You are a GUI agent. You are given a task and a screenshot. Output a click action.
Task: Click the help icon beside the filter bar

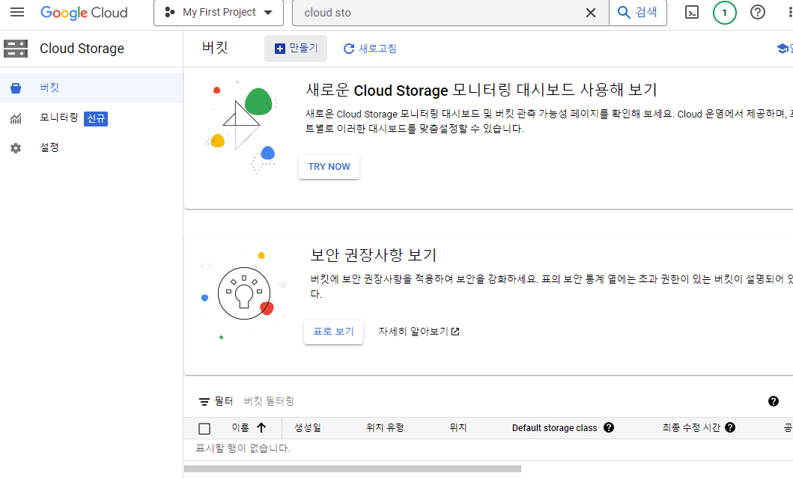click(774, 401)
